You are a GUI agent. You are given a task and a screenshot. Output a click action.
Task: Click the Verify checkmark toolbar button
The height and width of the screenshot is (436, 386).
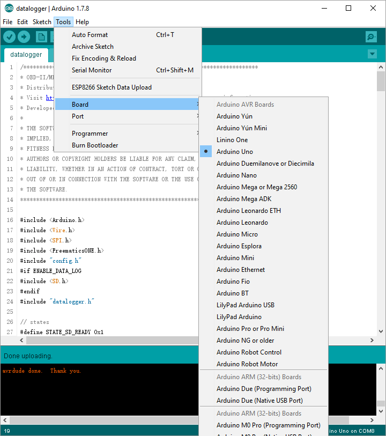pos(9,36)
